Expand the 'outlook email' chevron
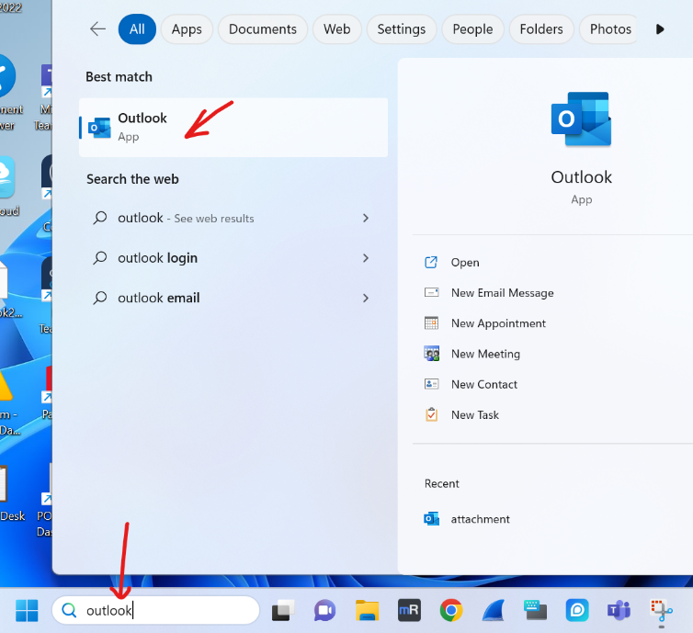 [x=366, y=299]
